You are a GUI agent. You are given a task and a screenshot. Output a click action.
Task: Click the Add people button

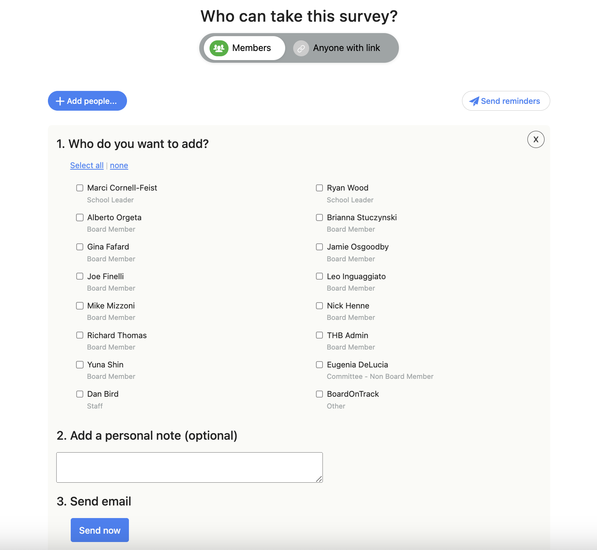(x=87, y=101)
